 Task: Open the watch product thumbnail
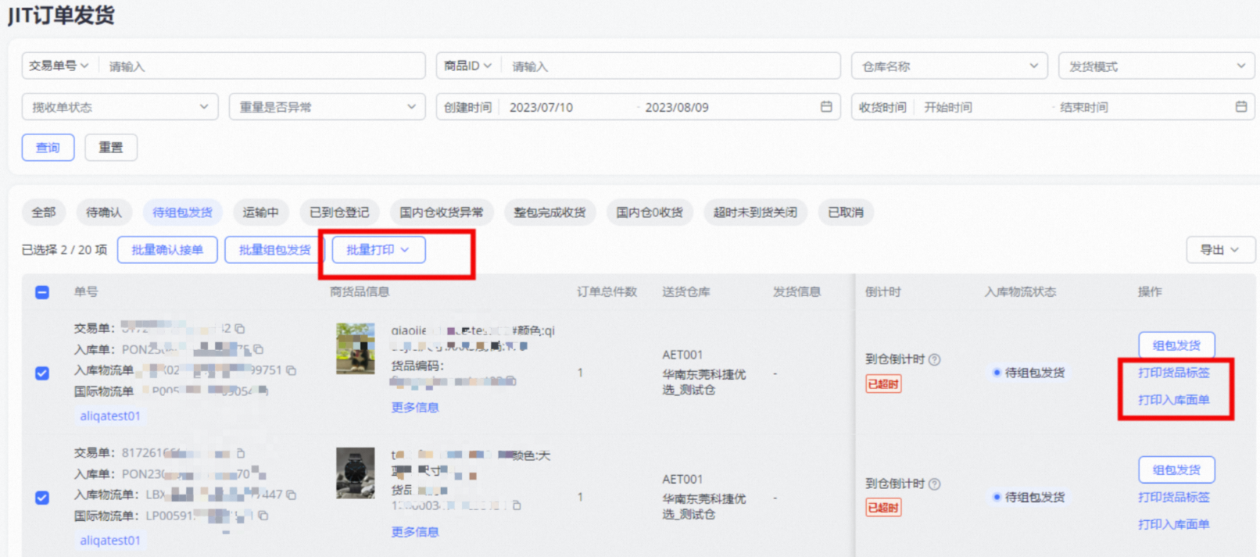(356, 473)
